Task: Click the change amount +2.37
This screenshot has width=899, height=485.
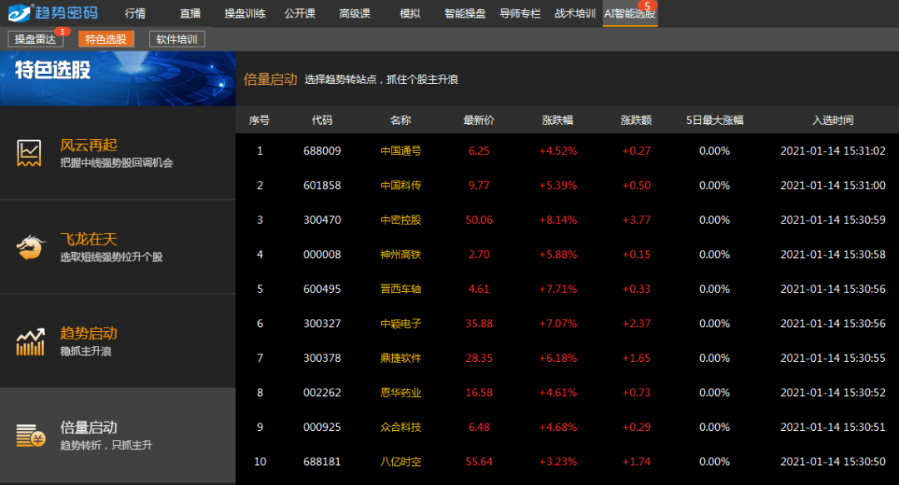Action: [x=637, y=324]
